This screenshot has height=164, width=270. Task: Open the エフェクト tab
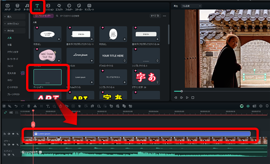coord(59,7)
